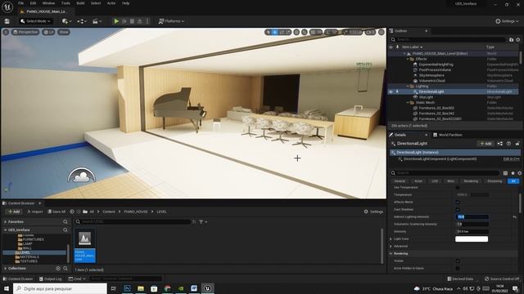The width and height of the screenshot is (524, 294).
Task: Search Favorites with magnifier icon
Action: 65,221
